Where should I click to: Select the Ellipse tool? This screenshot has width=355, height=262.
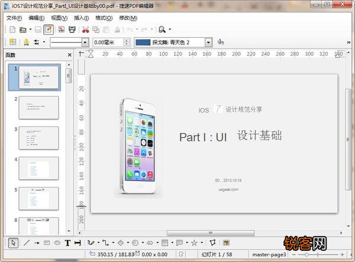tap(57, 243)
